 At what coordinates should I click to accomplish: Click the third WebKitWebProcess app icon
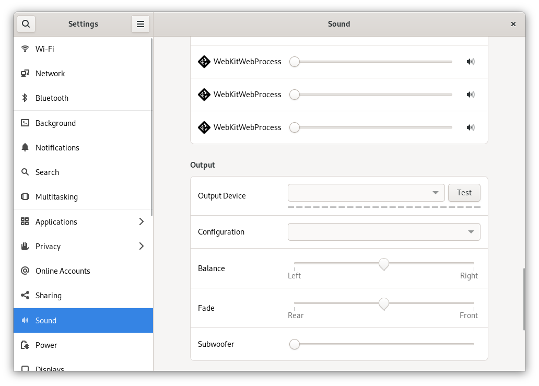[204, 127]
